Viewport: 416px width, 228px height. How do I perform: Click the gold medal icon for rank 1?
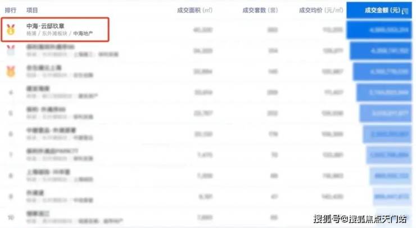11,30
